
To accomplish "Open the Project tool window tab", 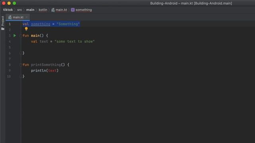I will coord(3,21).
